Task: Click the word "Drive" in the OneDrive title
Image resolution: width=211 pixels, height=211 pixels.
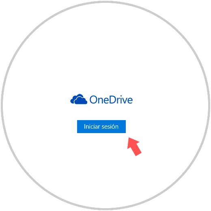Action: (x=121, y=100)
